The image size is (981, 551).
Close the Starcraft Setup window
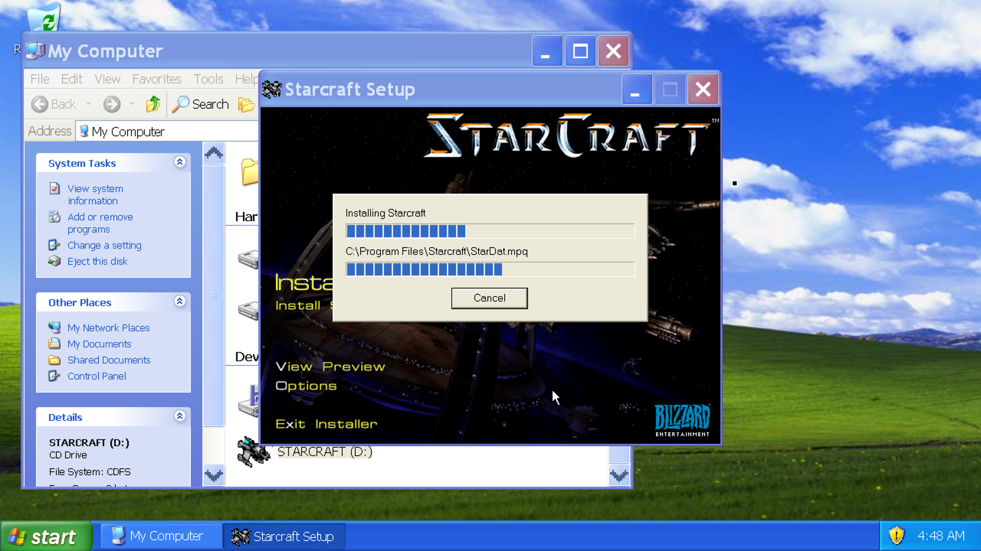pyautogui.click(x=702, y=89)
